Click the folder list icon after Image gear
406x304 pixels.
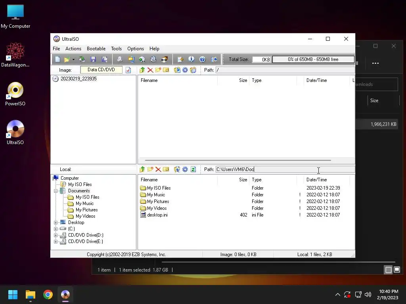coord(193,70)
